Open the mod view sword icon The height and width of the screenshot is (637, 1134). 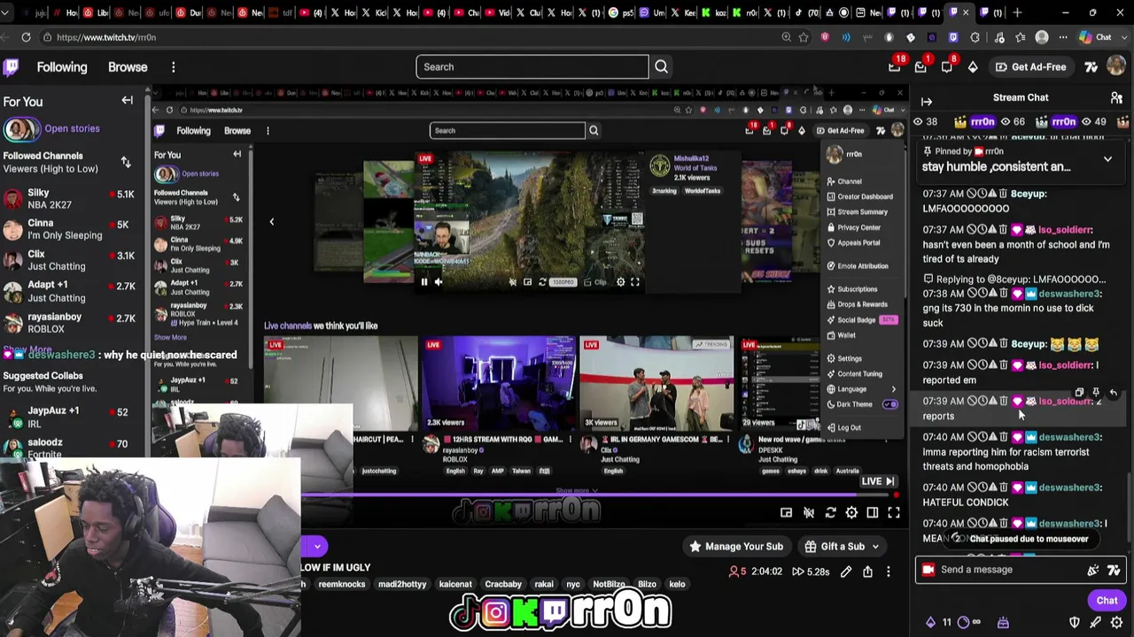tap(1096, 623)
